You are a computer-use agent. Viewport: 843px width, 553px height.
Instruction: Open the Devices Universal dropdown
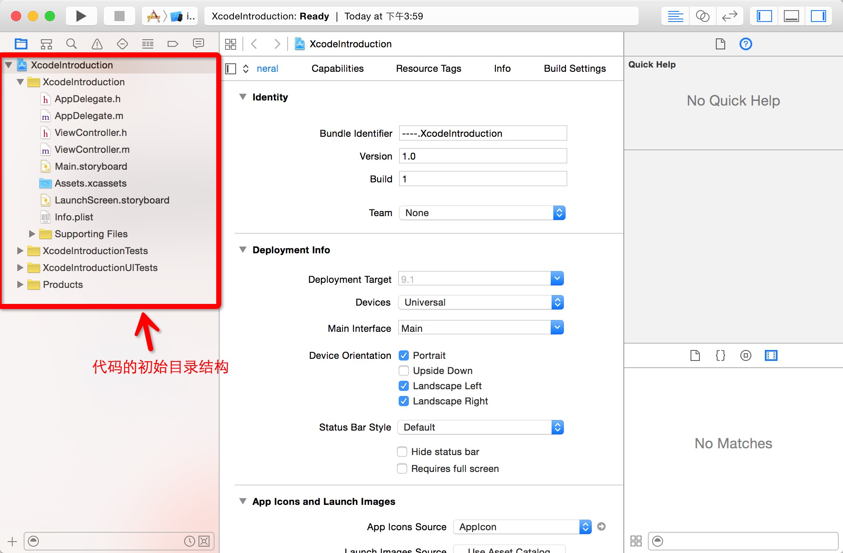click(x=481, y=302)
